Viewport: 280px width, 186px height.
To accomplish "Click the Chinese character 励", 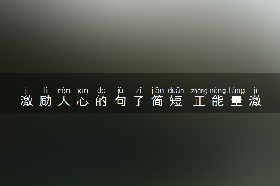I will click(x=45, y=100).
